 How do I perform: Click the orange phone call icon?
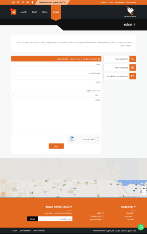(x=133, y=59)
